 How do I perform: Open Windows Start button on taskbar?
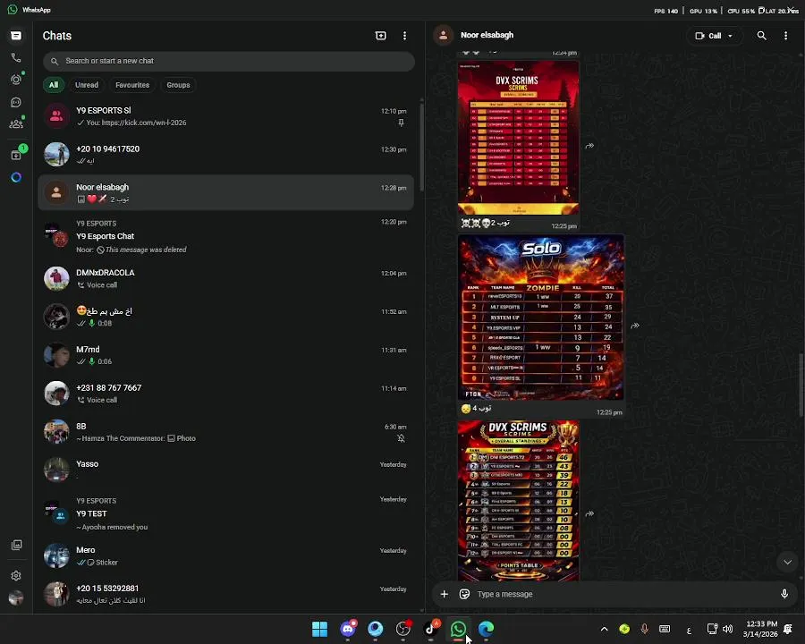(319, 629)
